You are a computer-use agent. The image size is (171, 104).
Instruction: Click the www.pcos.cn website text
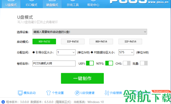point(158,2)
